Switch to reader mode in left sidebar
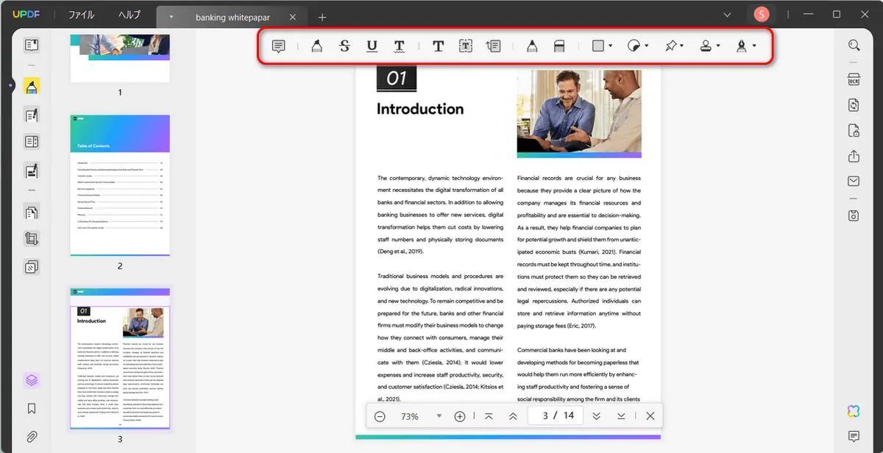Image resolution: width=883 pixels, height=453 pixels. click(x=32, y=46)
